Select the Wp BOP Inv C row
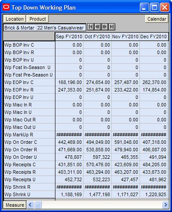Image resolution: width=172 pixels, height=212 pixels. click(x=29, y=45)
